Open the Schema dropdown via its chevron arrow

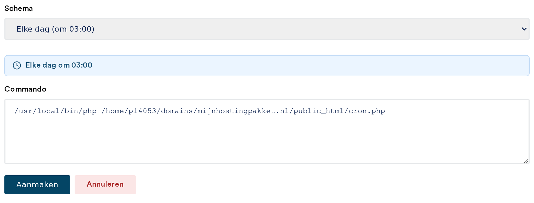524,29
